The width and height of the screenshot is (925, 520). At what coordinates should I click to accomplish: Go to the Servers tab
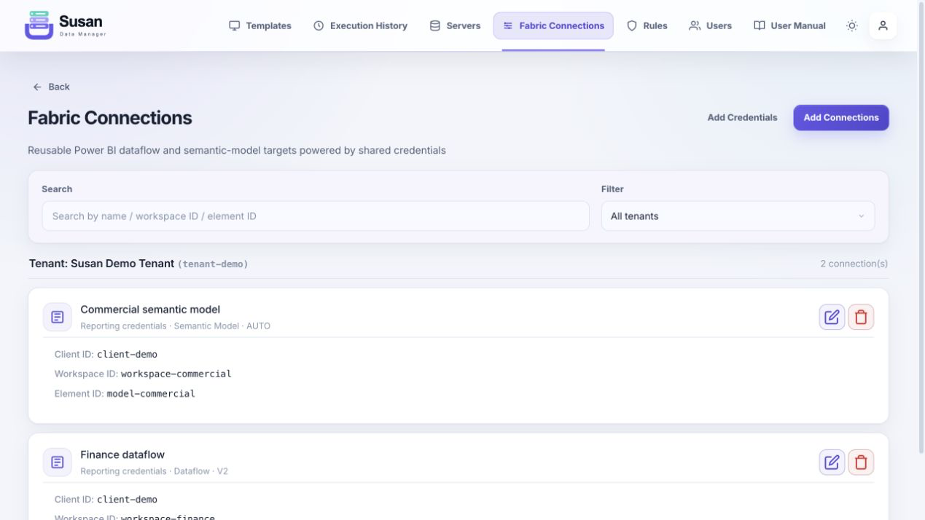[x=455, y=25]
